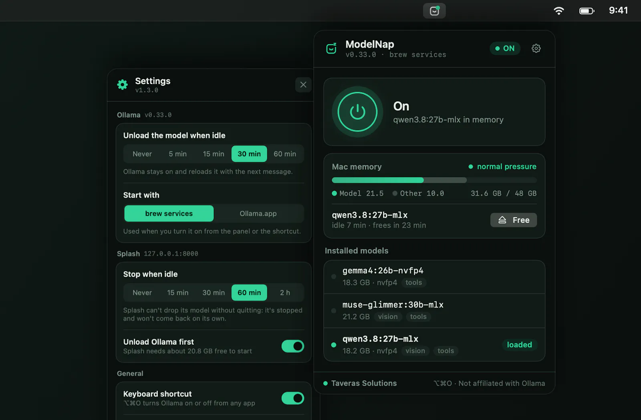Viewport: 641px width, 420px height.
Task: Select 60 min for Splash stop when idle
Action: (x=249, y=293)
